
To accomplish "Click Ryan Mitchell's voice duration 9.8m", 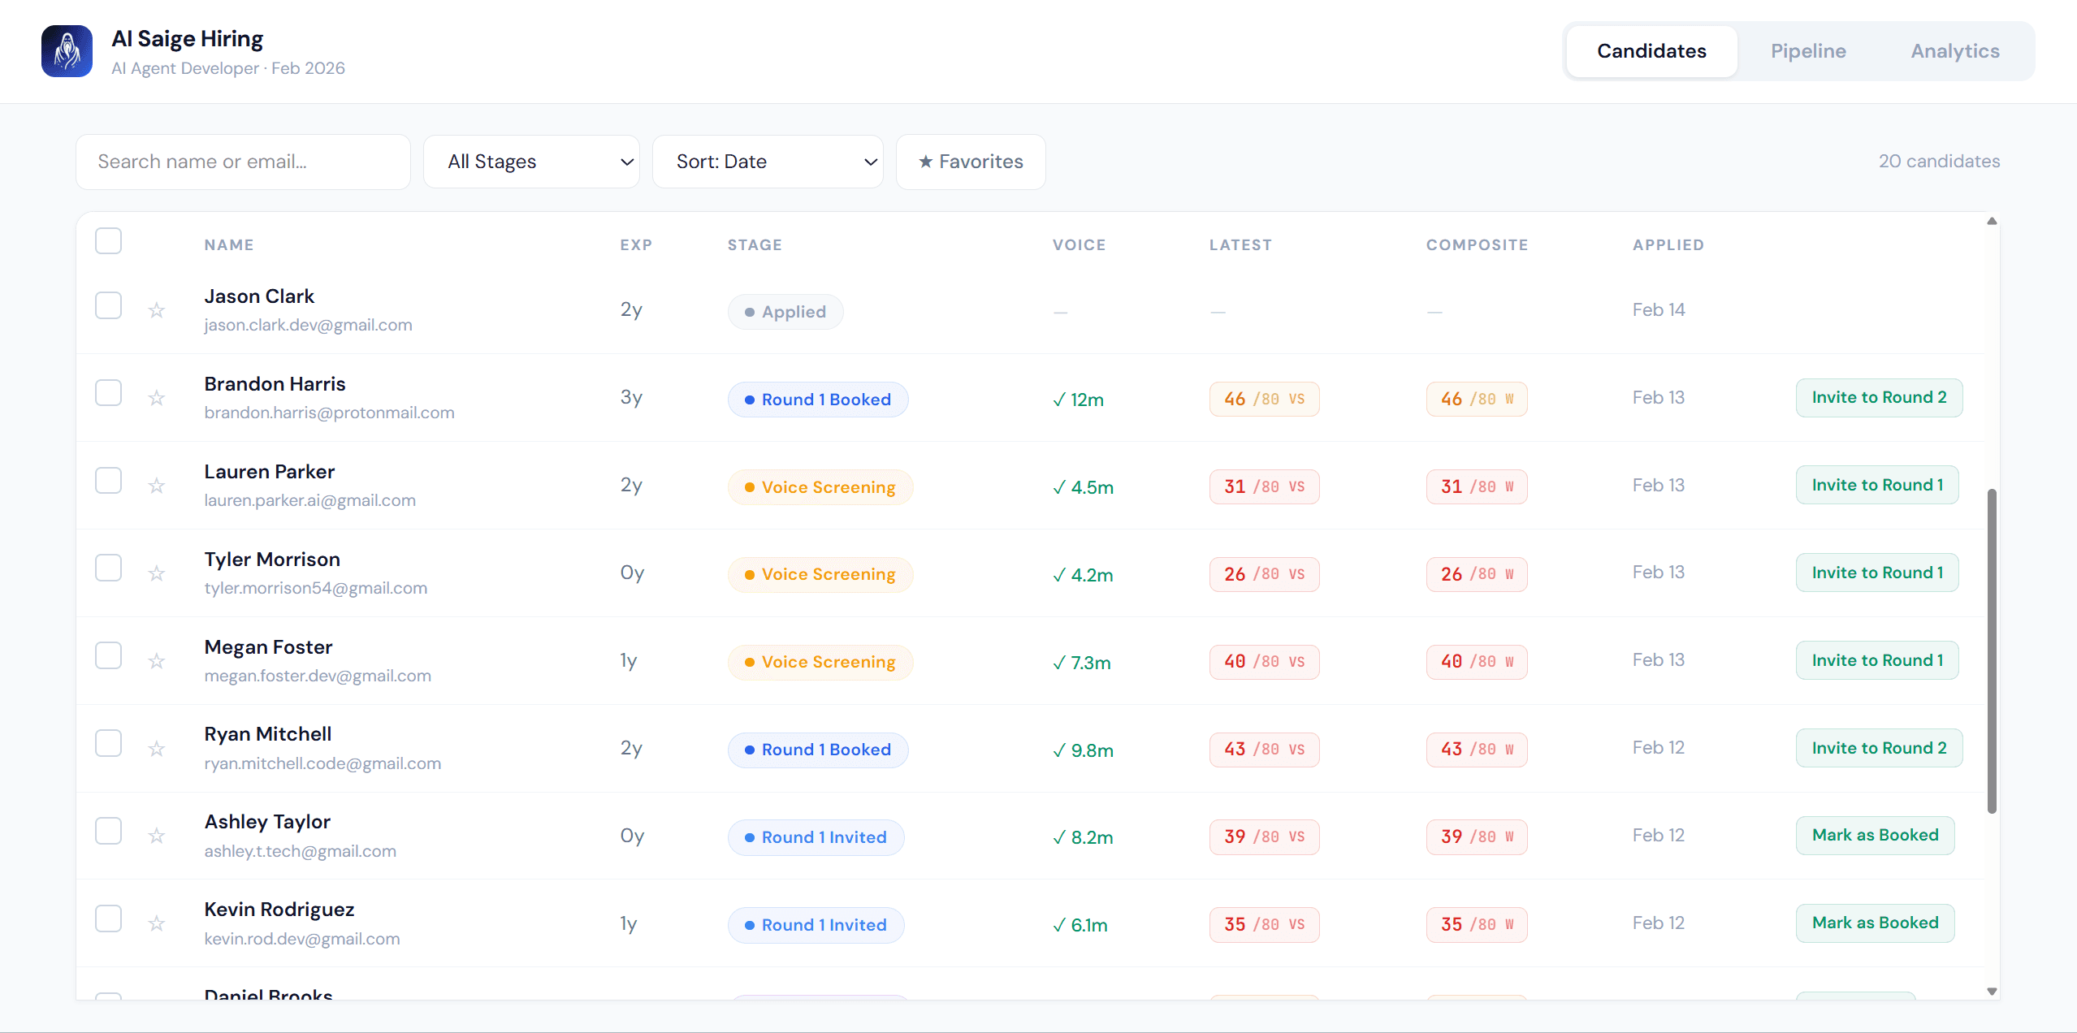I will (1083, 750).
